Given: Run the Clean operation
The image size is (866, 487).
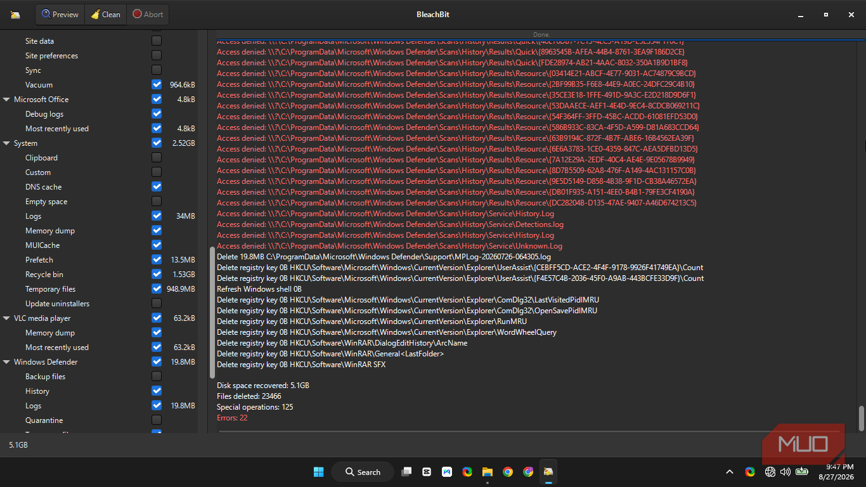Looking at the screenshot, I should (x=105, y=14).
